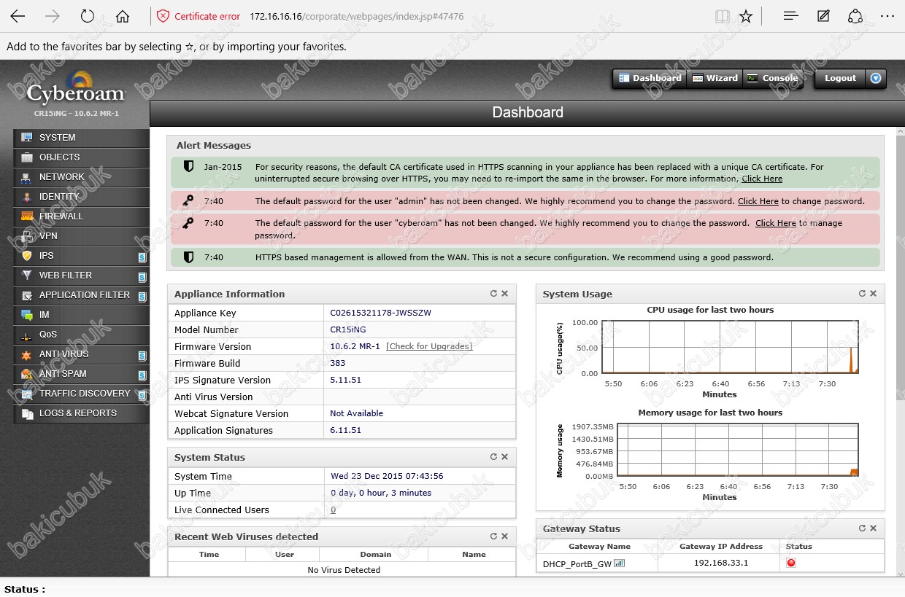The image size is (905, 597).
Task: Select ANTI SPAM in the sidebar
Action: tap(81, 373)
